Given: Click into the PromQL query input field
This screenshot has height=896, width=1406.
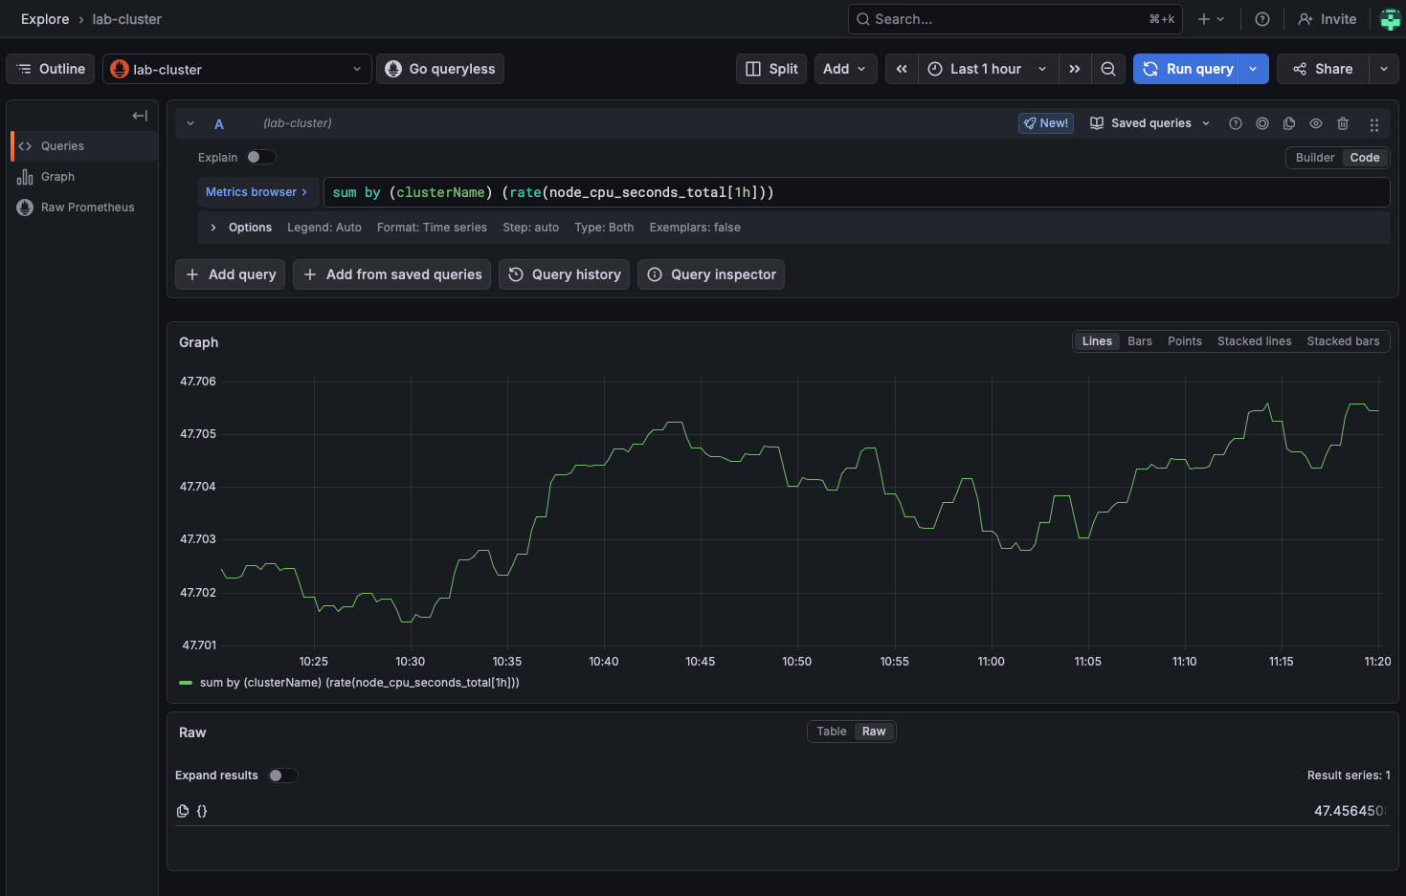Looking at the screenshot, I should point(857,192).
